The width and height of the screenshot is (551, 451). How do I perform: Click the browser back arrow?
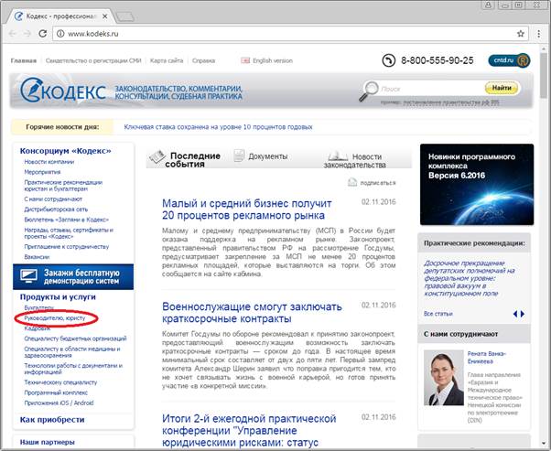point(13,34)
